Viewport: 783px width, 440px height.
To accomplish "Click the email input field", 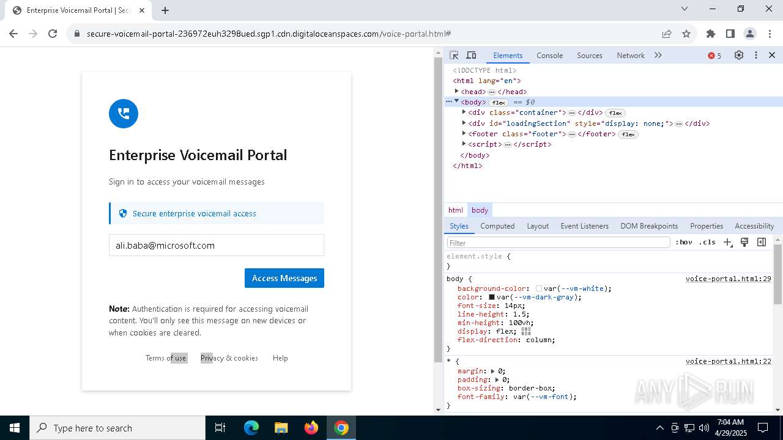I will tap(217, 245).
